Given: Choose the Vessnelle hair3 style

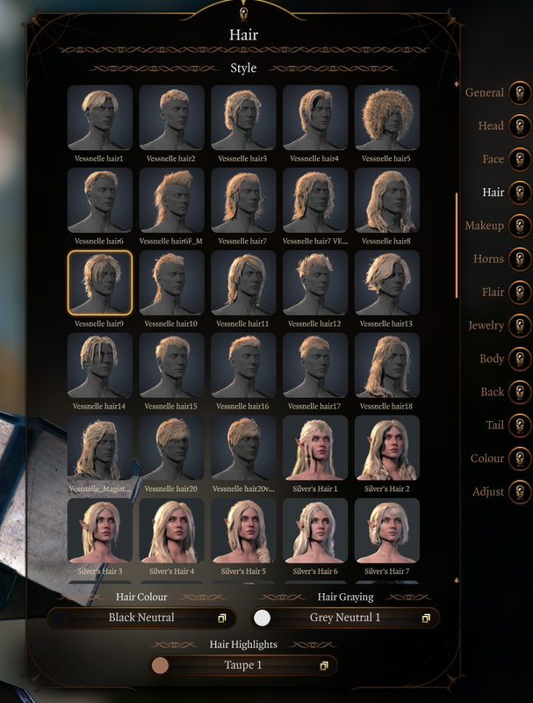Looking at the screenshot, I should (243, 118).
